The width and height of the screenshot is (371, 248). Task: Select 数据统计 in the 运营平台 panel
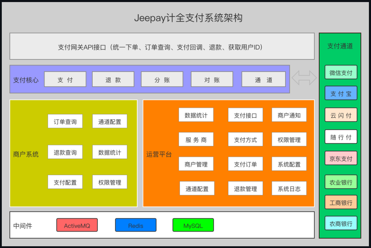coord(196,115)
